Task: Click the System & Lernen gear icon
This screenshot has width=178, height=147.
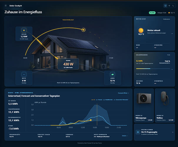Action: tap(138, 132)
